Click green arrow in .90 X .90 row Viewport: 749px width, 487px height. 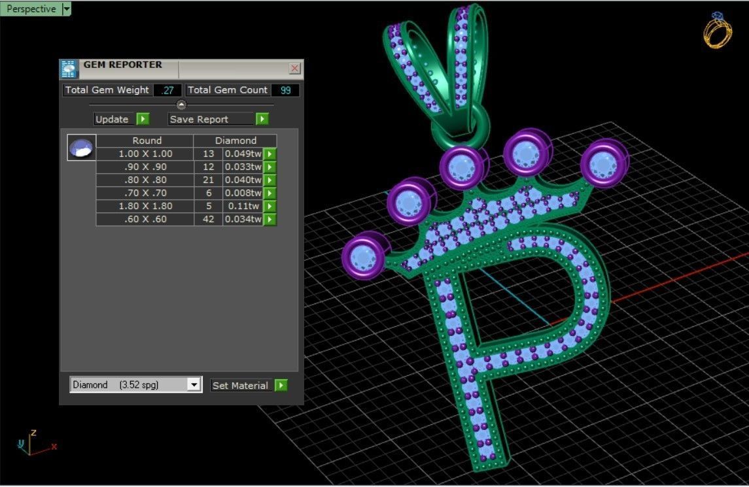tap(270, 167)
